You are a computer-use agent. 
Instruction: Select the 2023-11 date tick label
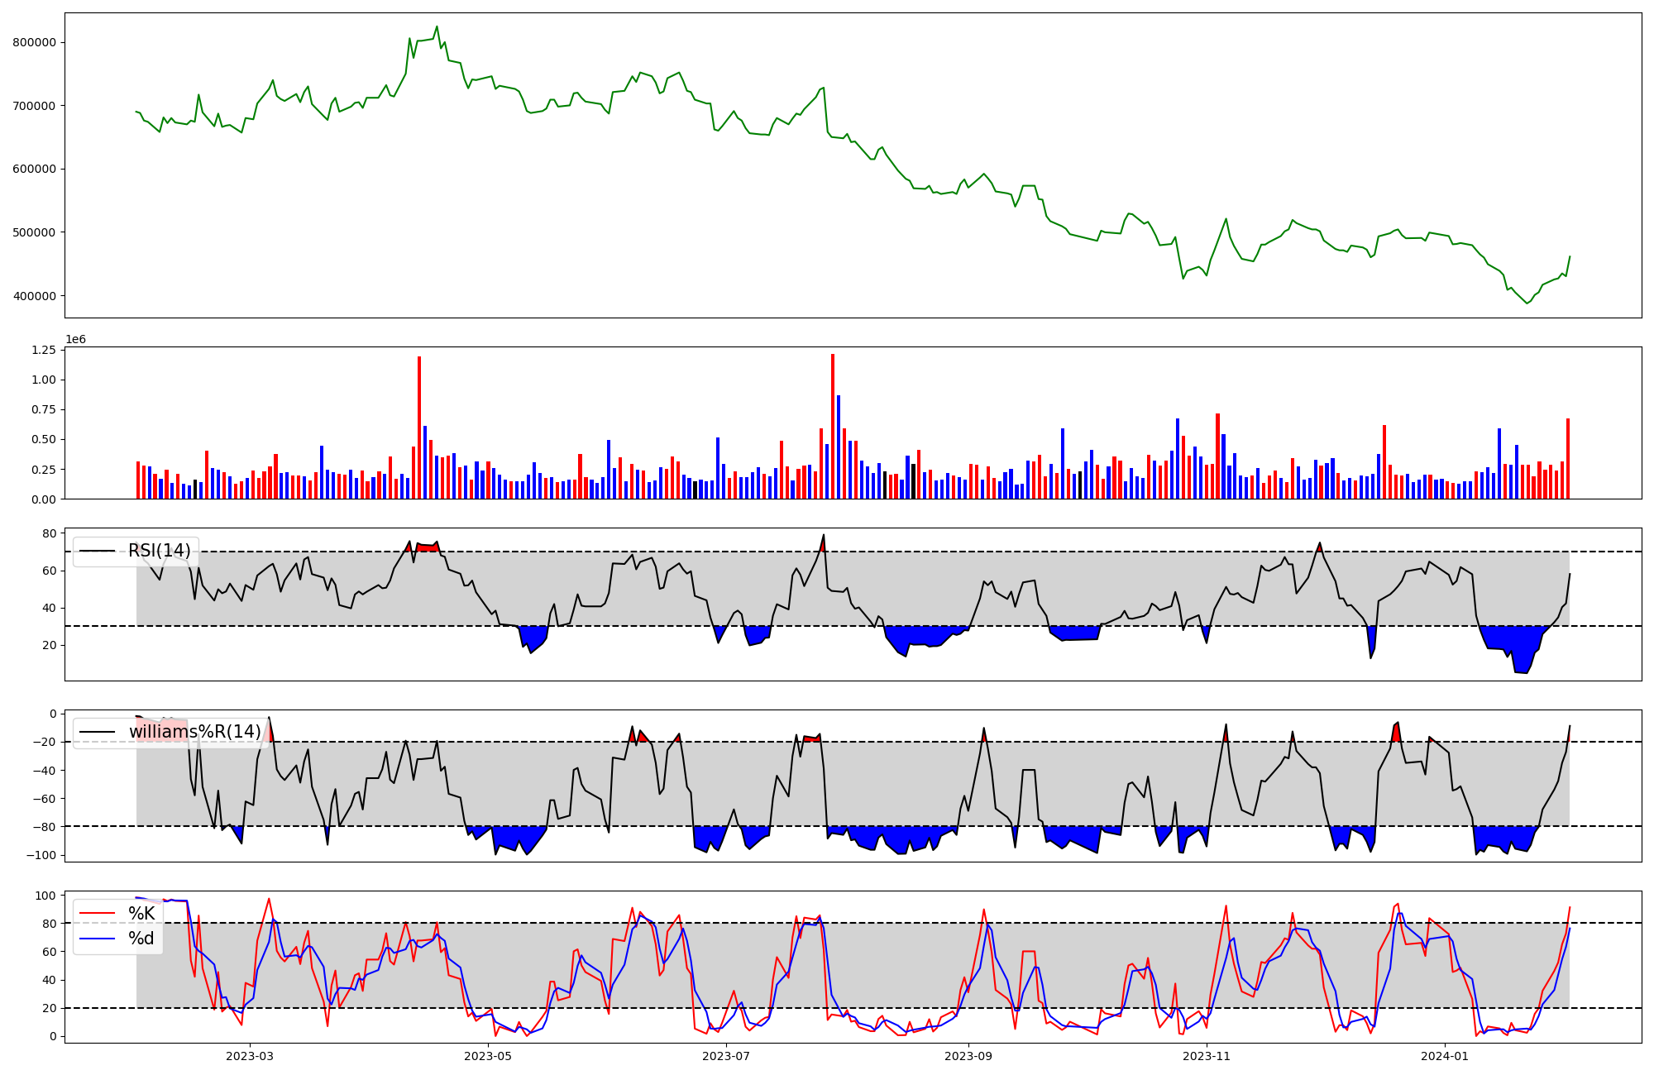coord(1207,1056)
